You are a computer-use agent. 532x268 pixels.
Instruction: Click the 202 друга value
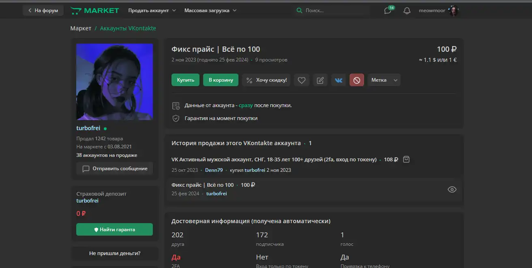coord(178,235)
